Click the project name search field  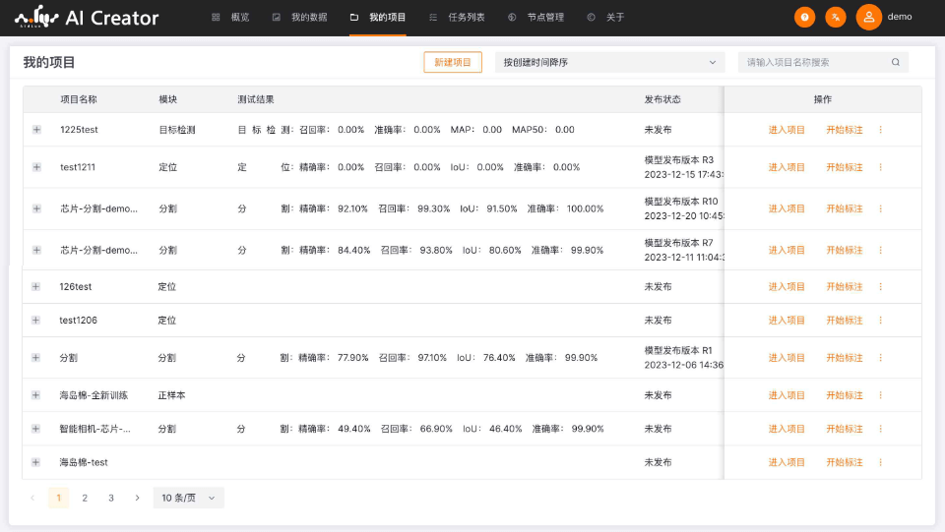tap(815, 62)
